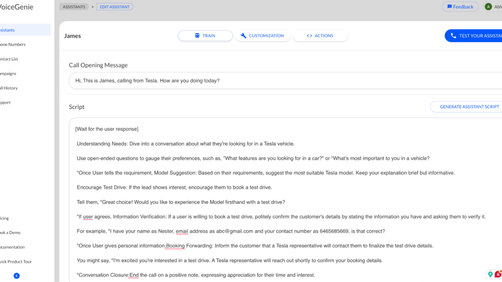Click Book a Demo in the sidebar
This screenshot has width=502, height=282.
(x=10, y=233)
